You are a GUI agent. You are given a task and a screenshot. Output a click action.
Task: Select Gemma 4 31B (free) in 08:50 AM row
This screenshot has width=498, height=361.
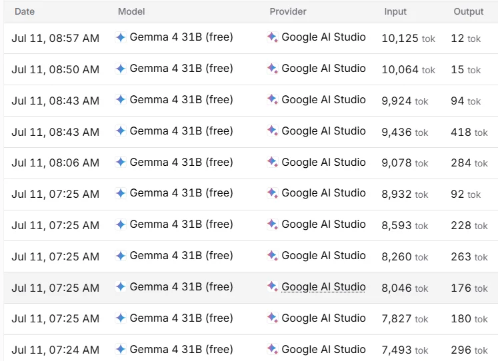coord(181,69)
